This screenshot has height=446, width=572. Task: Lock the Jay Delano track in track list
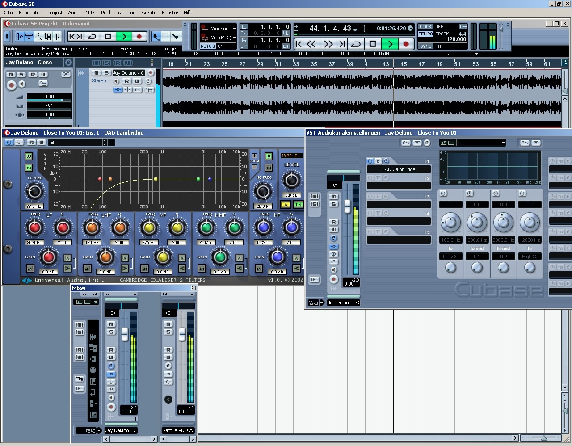[149, 90]
